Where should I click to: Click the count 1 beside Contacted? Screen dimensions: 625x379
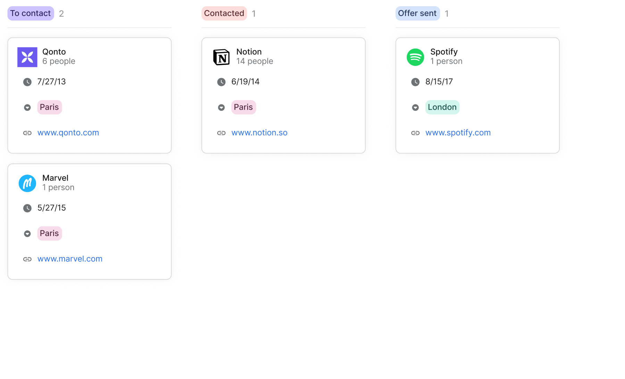pos(254,14)
